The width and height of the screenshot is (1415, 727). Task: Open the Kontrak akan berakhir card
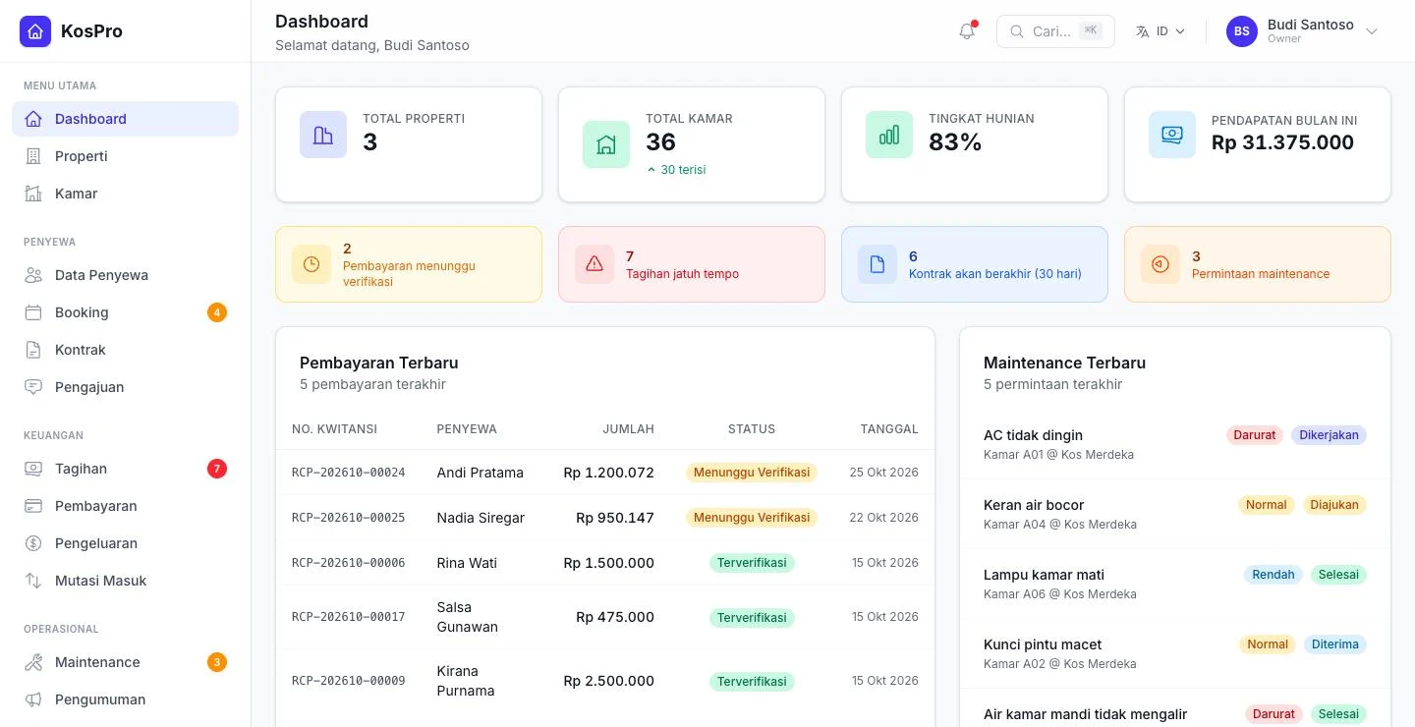point(975,264)
